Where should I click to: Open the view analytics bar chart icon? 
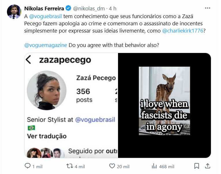[x=154, y=166]
